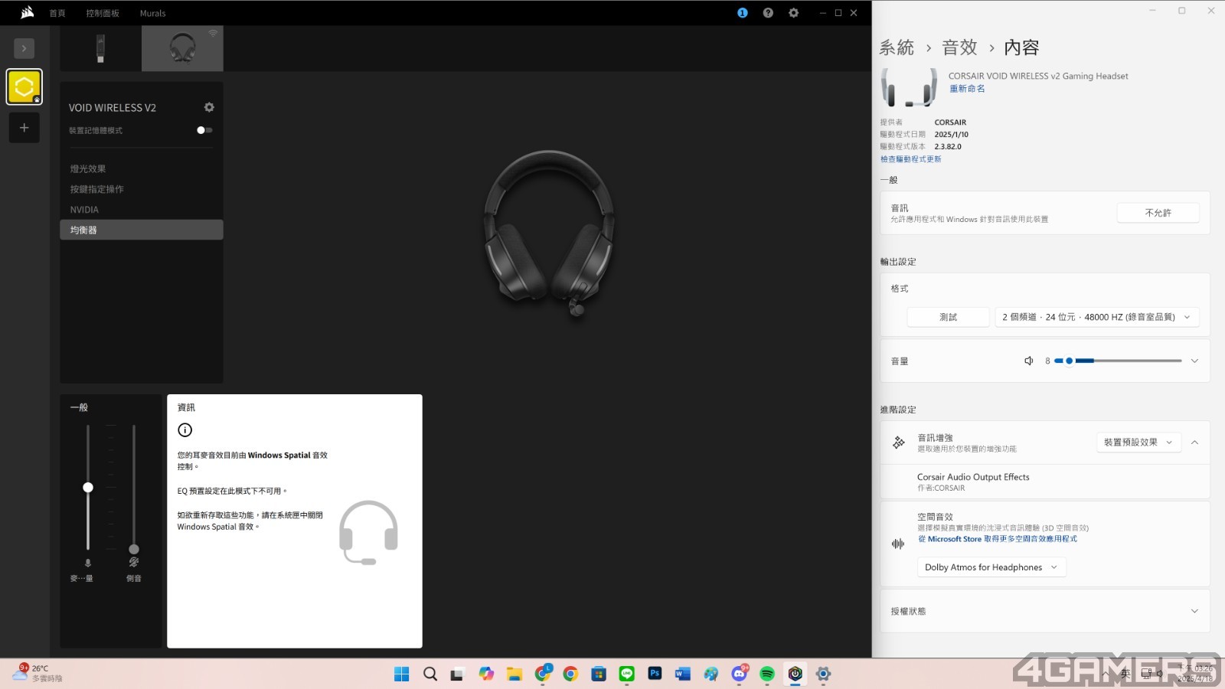Open VOID WIRELESS V2 device settings gear

(209, 107)
